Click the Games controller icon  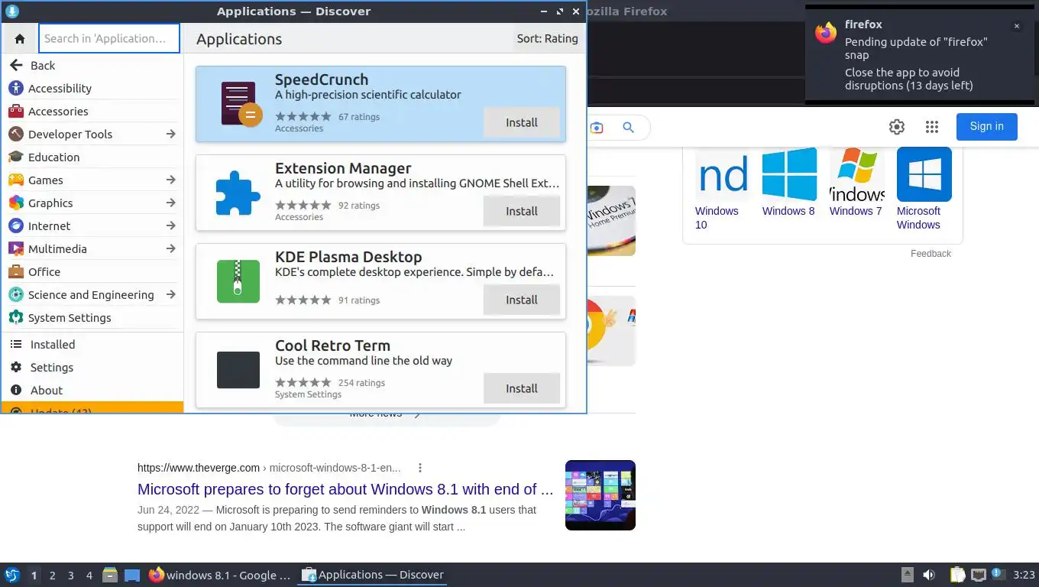(x=16, y=180)
